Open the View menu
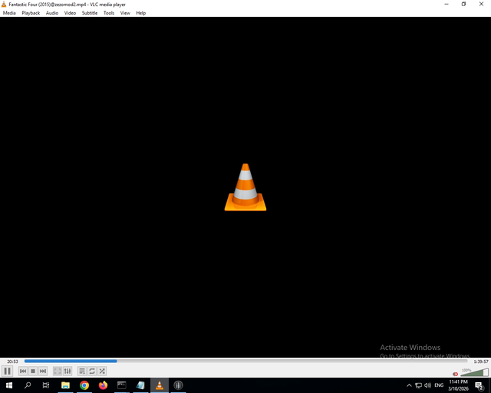Viewport: 491px width, 393px height. (x=125, y=13)
